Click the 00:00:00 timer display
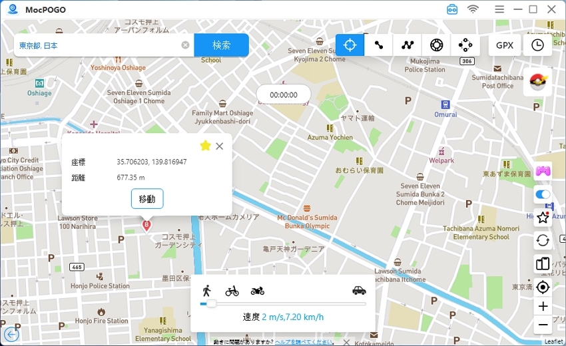Viewport: 566px width, 346px height. click(x=284, y=95)
